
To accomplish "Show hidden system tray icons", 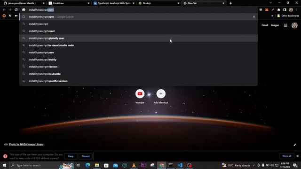I will pyautogui.click(x=254, y=165).
